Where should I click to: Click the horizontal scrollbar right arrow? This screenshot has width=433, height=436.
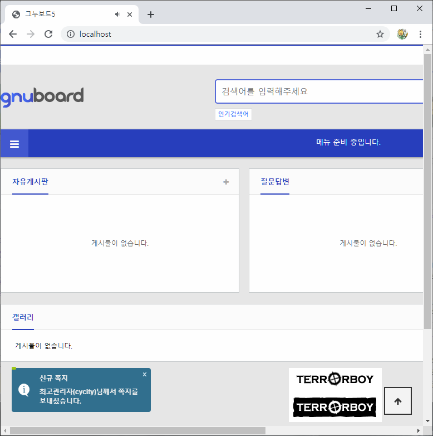point(419,431)
